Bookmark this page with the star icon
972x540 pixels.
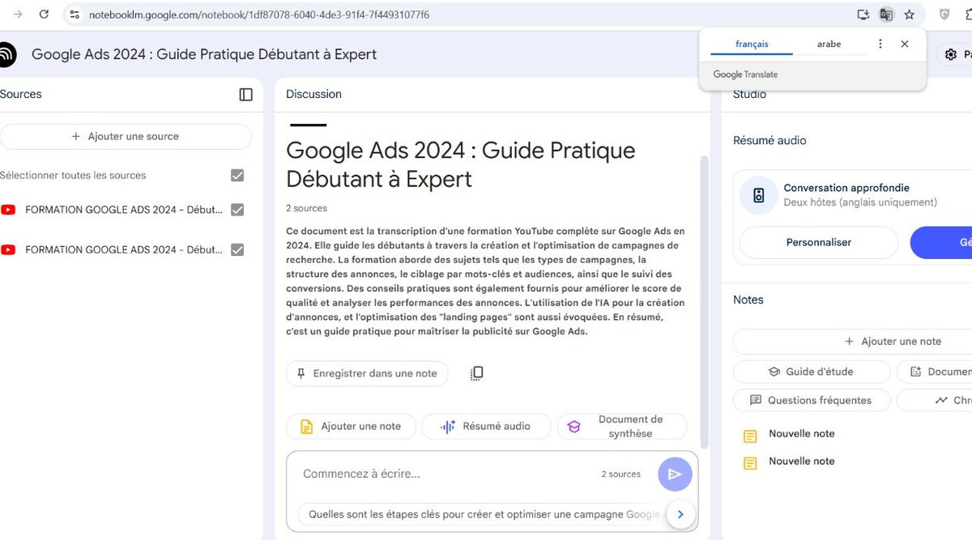[x=910, y=15]
